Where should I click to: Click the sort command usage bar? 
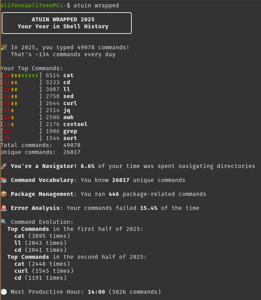click(x=21, y=138)
